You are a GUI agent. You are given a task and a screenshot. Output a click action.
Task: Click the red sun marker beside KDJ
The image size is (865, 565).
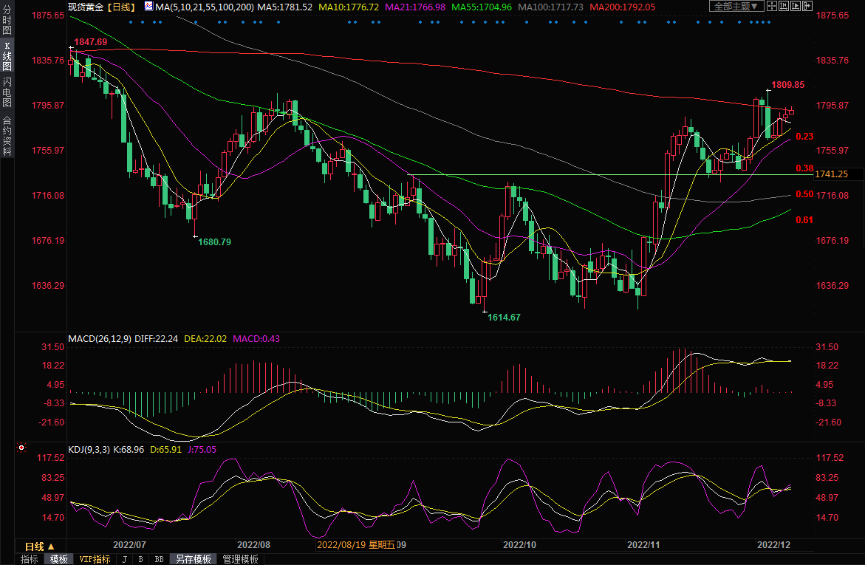point(21,448)
